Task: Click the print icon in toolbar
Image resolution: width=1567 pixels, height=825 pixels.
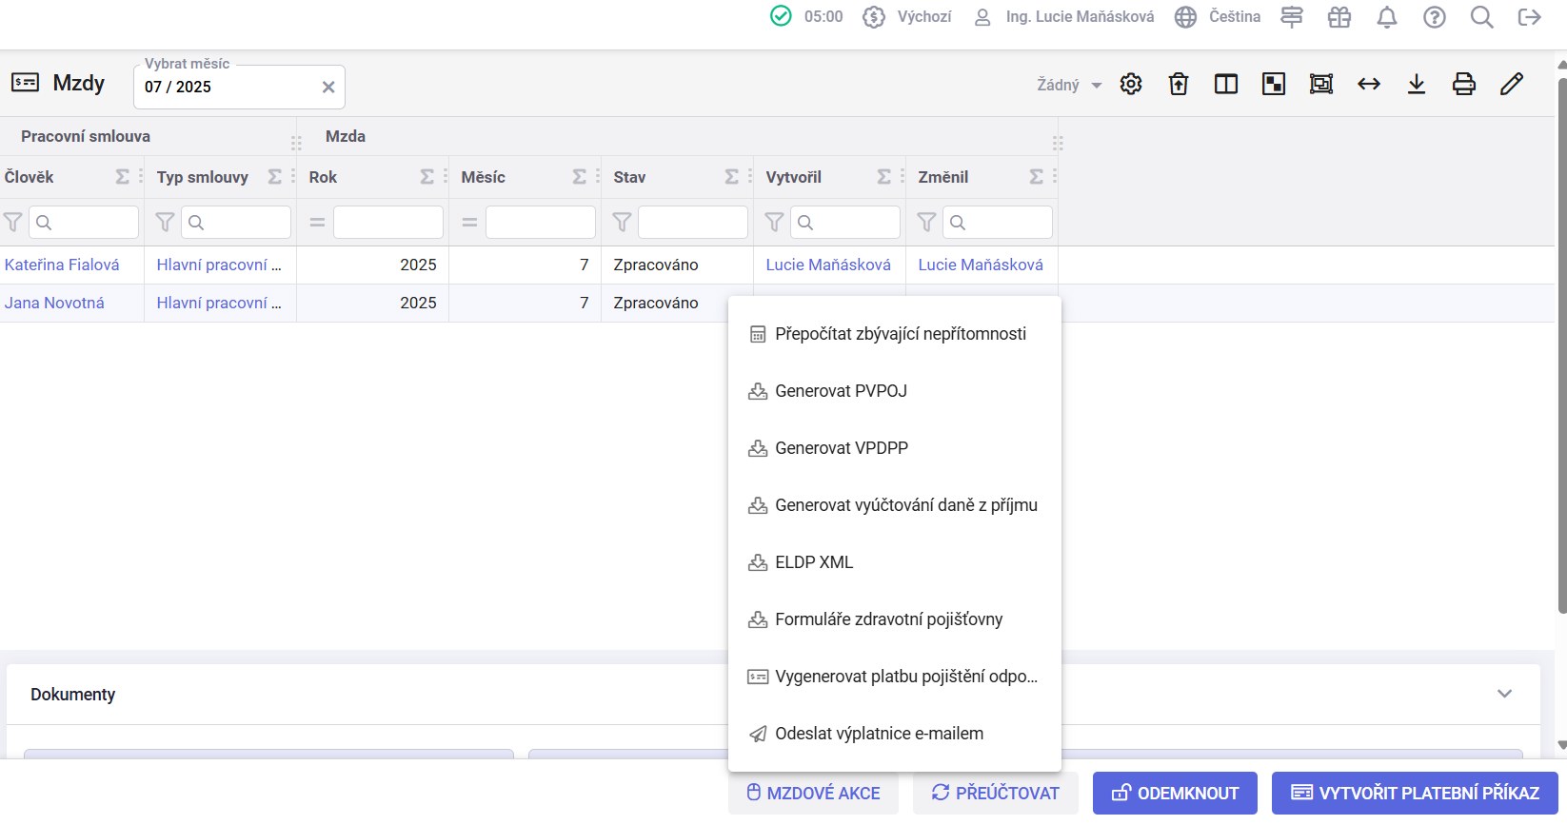Action: 1464,84
